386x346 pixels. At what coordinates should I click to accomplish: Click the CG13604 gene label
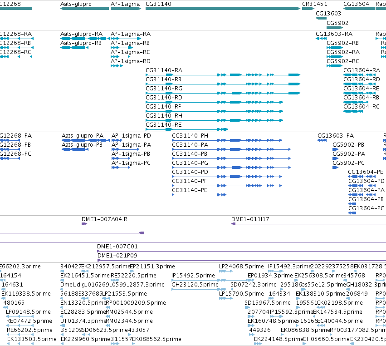pyautogui.click(x=356, y=4)
